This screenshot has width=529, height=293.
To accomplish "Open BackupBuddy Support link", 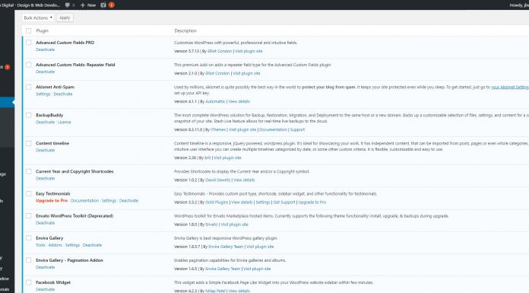I will click(x=297, y=130).
